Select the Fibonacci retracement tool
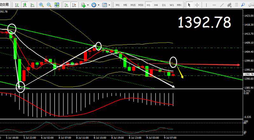The width and height of the screenshot is (254, 140). point(236,5)
